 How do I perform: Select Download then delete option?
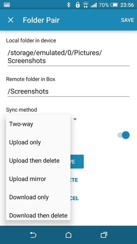point(38,215)
